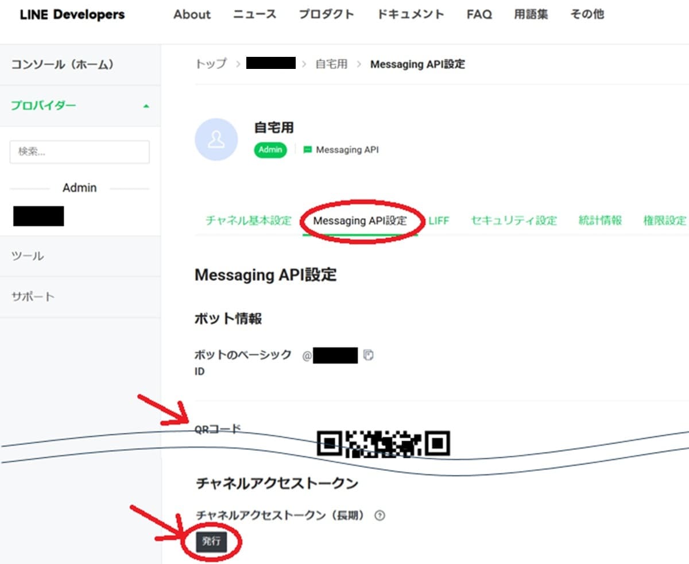This screenshot has height=564, width=689.
Task: Click the QR code image
Action: click(383, 443)
